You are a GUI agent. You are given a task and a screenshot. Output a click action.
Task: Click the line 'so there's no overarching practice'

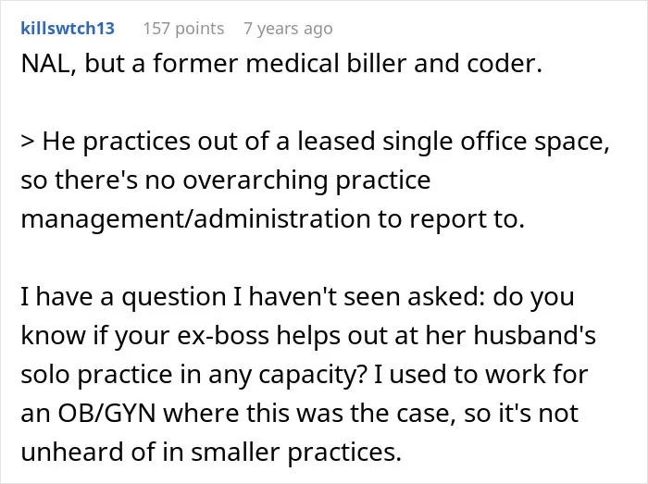226,180
